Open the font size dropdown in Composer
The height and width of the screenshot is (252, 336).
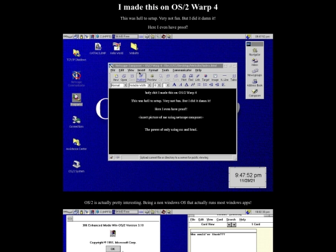pos(157,85)
